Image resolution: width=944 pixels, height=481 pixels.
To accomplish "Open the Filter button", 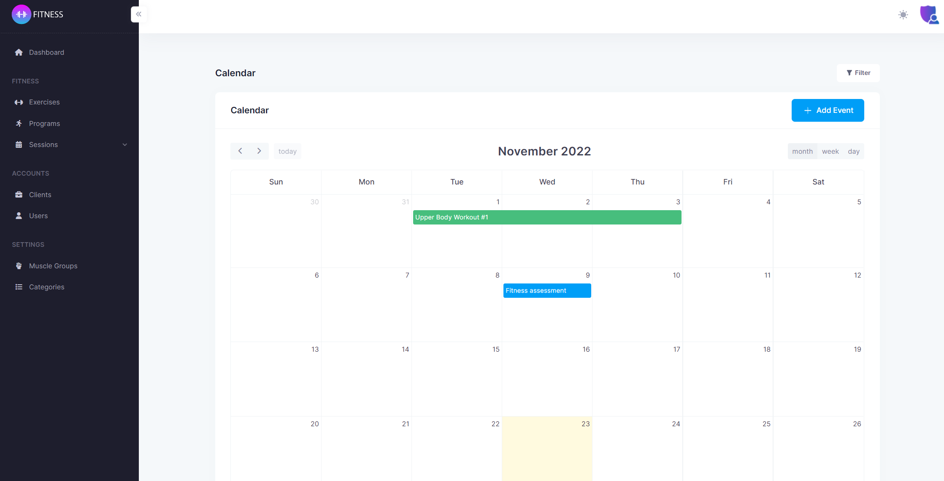I will (x=858, y=73).
